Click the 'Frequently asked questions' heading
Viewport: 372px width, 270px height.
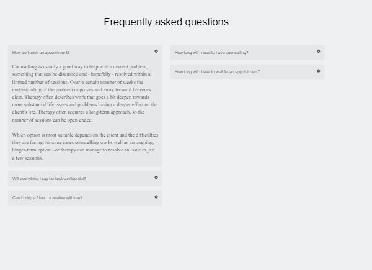pos(166,22)
